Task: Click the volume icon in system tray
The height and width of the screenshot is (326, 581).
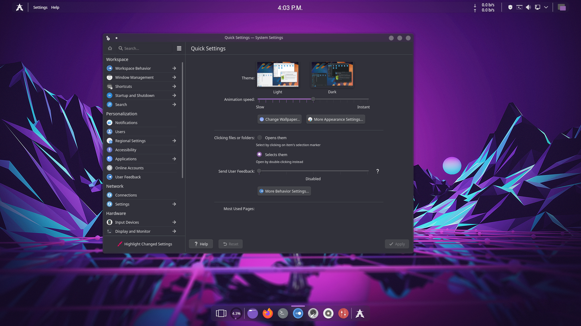Action: [528, 7]
